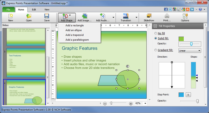Save the presentation with the Save icon
This screenshot has width=209, height=113.
[x=47, y=16]
